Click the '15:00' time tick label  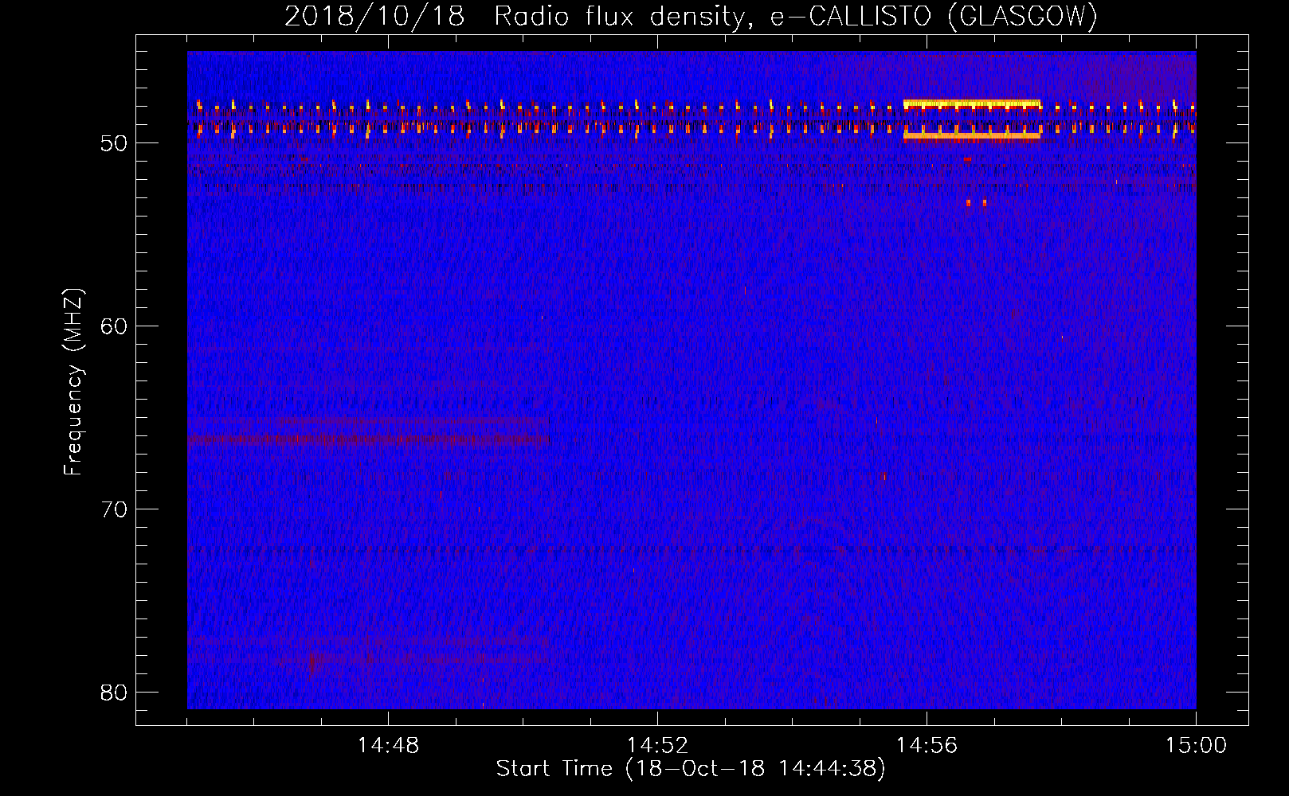1196,746
